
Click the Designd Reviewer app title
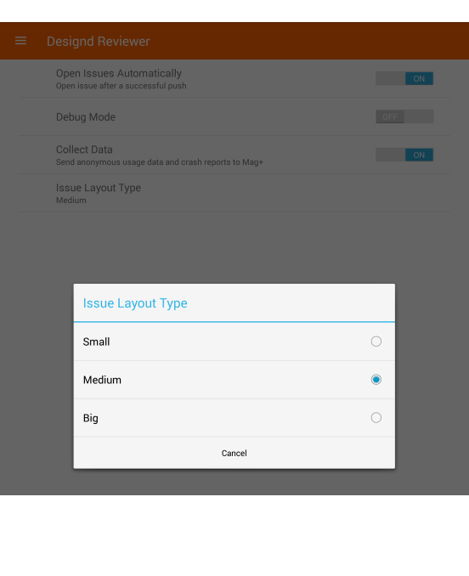(x=98, y=41)
